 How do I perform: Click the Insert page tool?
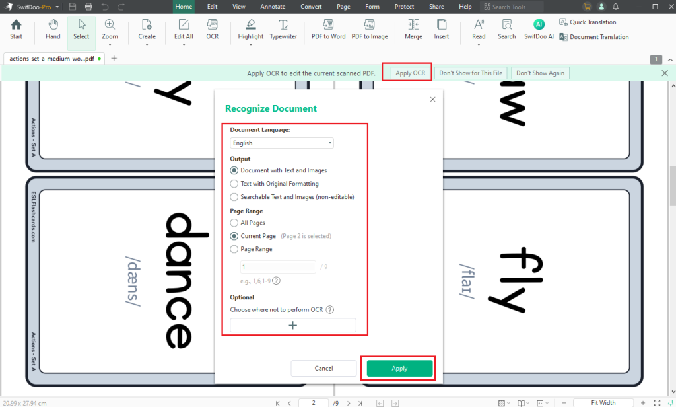tap(442, 29)
